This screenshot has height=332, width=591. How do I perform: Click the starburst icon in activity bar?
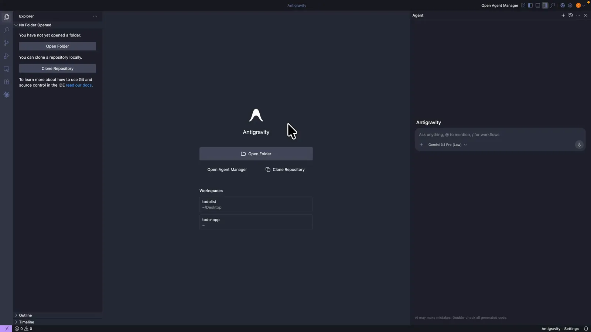click(6, 95)
